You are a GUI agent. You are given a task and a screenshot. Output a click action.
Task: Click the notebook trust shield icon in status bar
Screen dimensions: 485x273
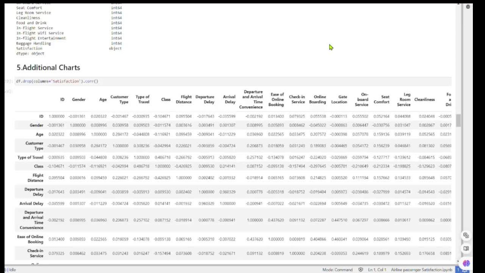coord(361,270)
